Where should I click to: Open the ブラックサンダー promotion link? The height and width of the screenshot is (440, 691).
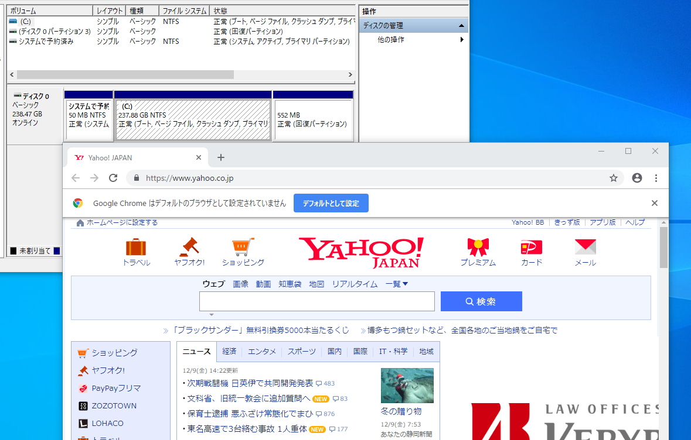coord(260,330)
